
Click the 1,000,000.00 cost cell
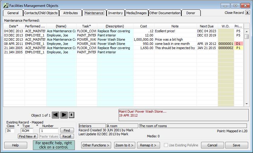(x=144, y=39)
